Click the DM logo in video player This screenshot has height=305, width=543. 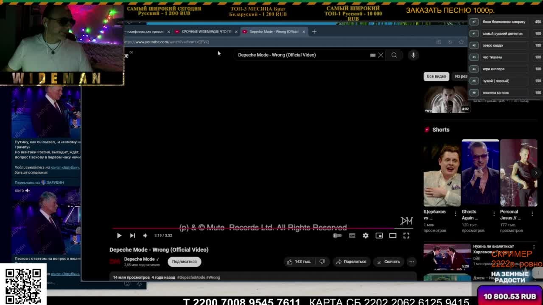[406, 221]
